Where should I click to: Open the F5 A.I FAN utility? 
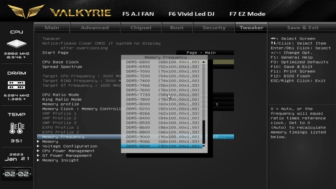[x=138, y=14]
